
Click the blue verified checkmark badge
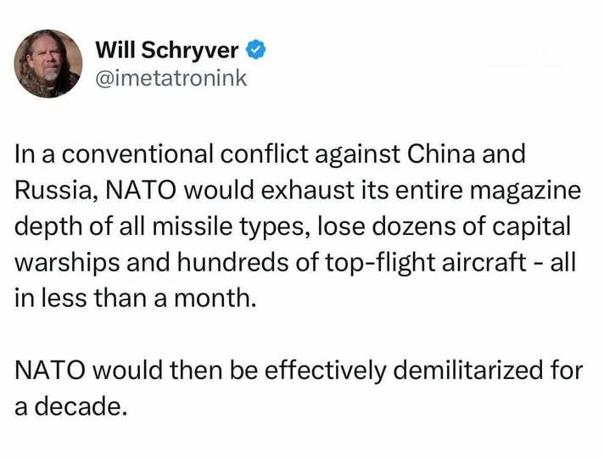[x=256, y=50]
